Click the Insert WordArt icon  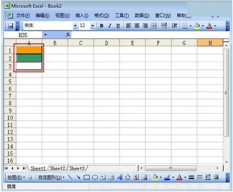point(120,177)
